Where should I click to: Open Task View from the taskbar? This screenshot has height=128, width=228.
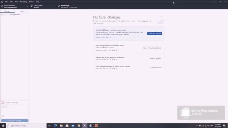50,126
